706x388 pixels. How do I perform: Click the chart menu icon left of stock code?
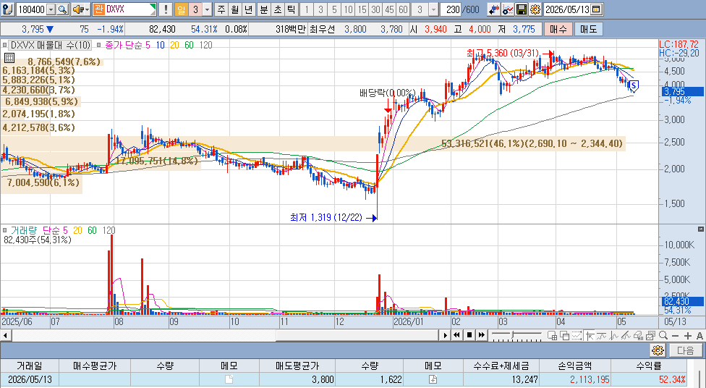tap(7, 9)
